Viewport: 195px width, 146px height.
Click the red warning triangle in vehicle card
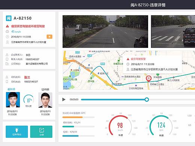click(x=7, y=26)
